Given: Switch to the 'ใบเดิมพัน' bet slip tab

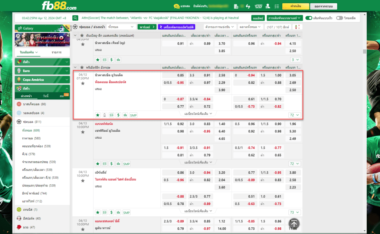Looking at the screenshot, I should 29,52.
